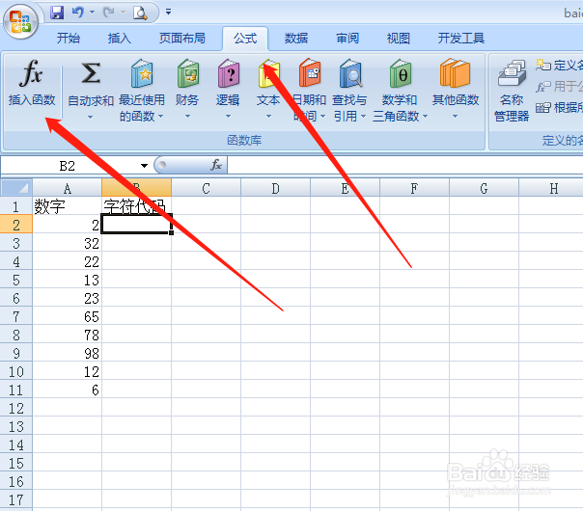Open the 视图 tab
583x511 pixels.
click(x=399, y=38)
